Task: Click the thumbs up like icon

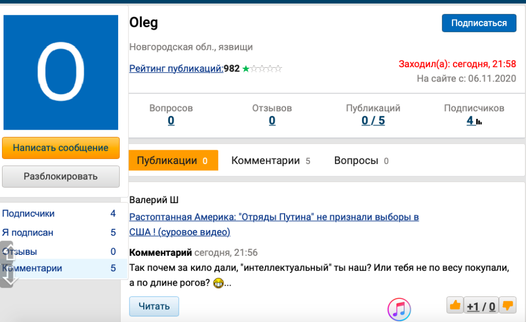Action: point(455,306)
